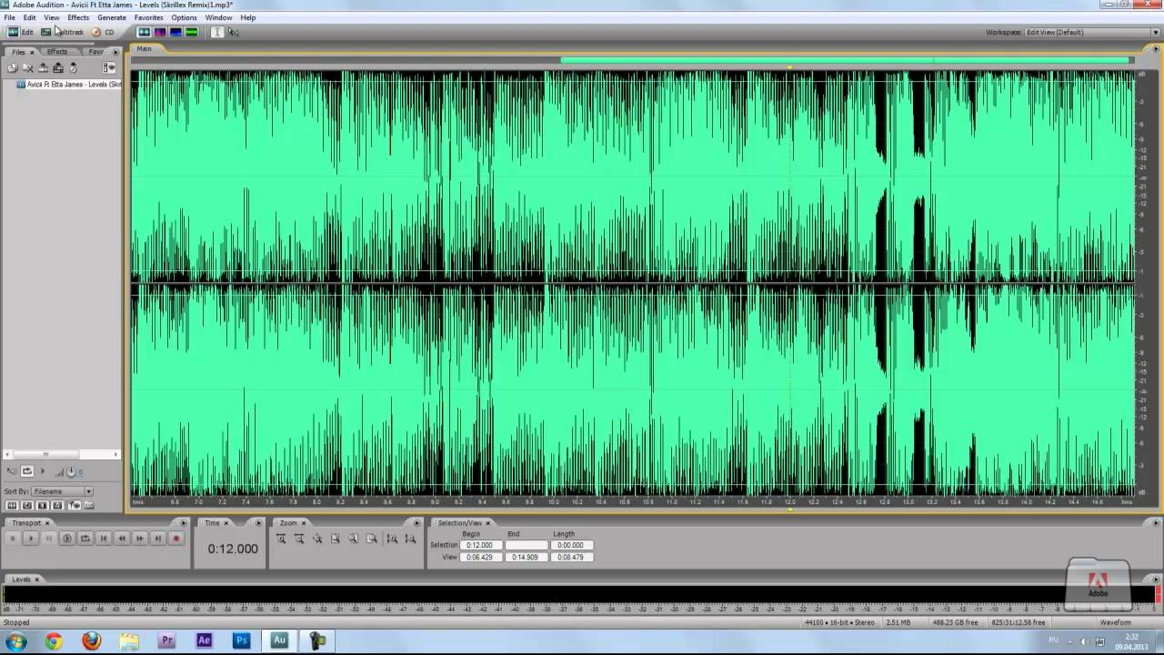Open the Help menu
This screenshot has width=1164, height=655.
(x=248, y=17)
